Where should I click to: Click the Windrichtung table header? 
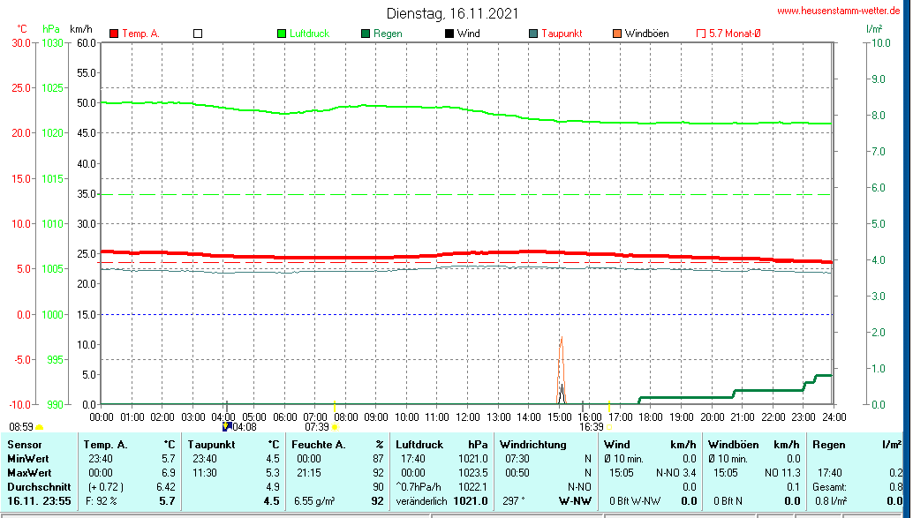[x=533, y=445]
